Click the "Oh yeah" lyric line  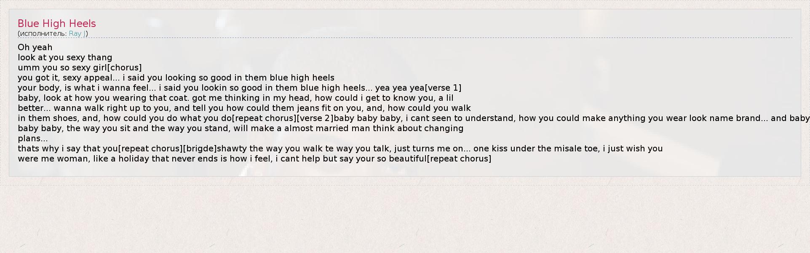point(35,47)
